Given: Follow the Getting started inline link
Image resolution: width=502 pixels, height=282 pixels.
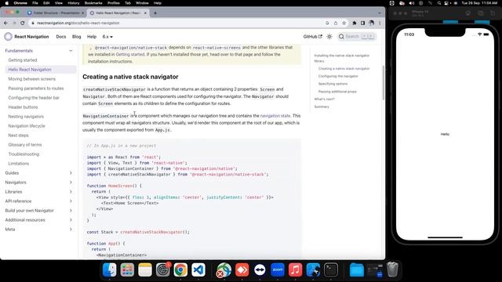Looking at the screenshot, I should tap(130, 54).
